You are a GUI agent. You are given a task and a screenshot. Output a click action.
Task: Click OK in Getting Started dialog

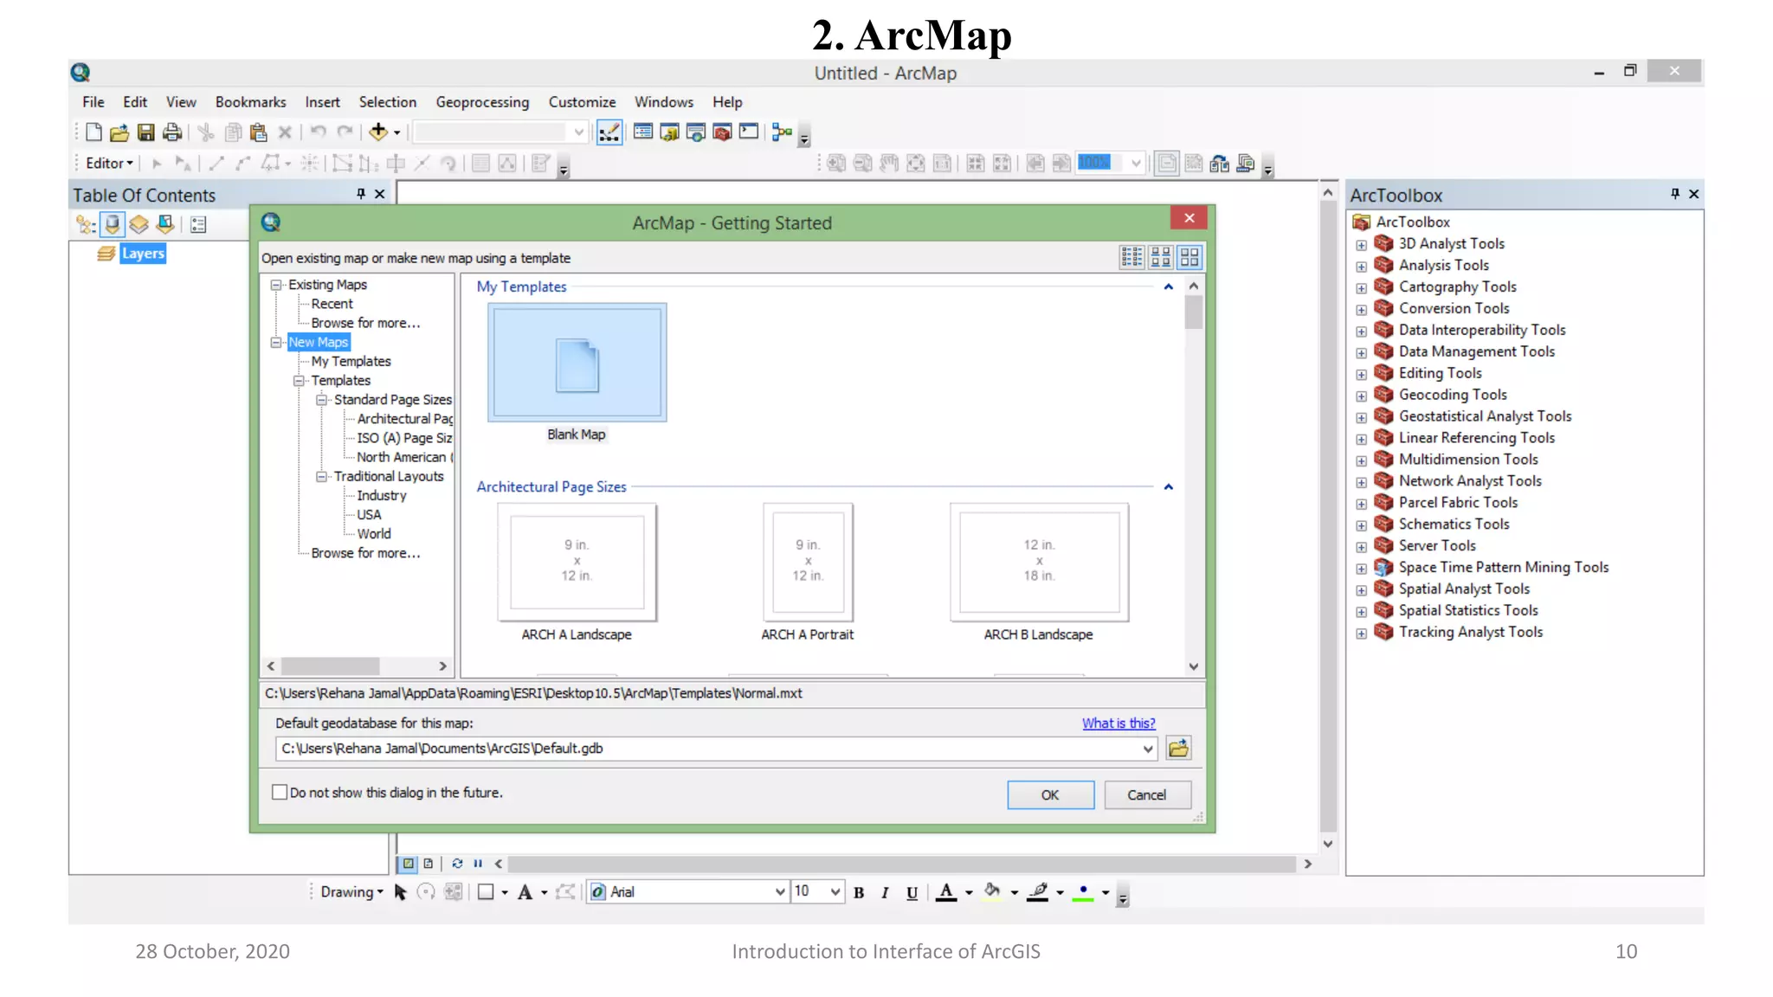tap(1050, 794)
